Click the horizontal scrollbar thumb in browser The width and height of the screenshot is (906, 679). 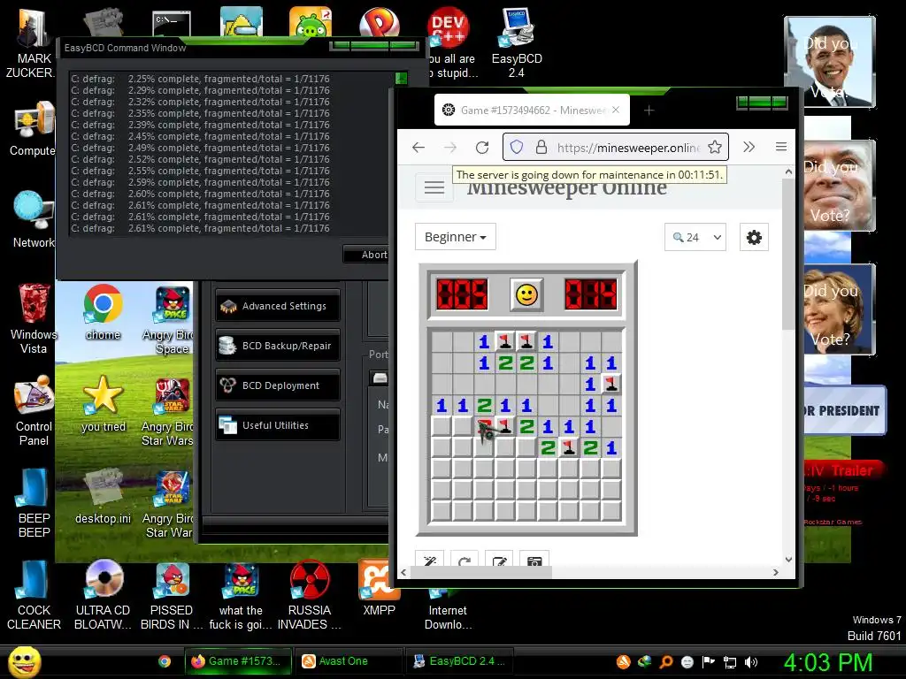click(x=480, y=572)
